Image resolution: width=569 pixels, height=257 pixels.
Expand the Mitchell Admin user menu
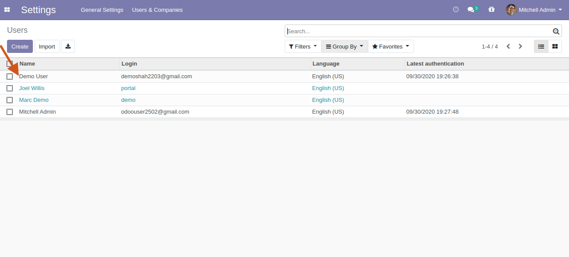pos(534,10)
